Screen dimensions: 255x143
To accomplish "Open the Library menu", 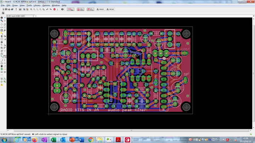I will tap(37, 6).
